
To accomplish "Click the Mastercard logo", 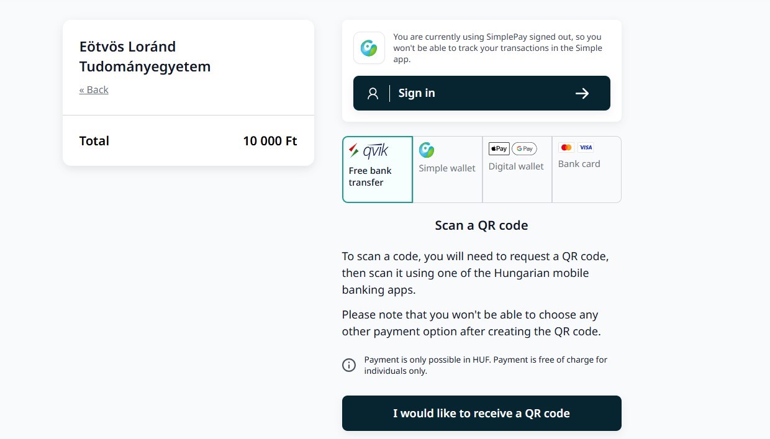I will [x=566, y=147].
